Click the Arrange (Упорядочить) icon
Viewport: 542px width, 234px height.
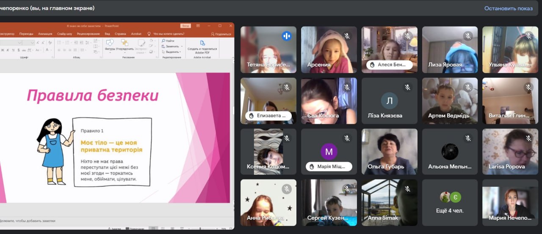coord(124,44)
